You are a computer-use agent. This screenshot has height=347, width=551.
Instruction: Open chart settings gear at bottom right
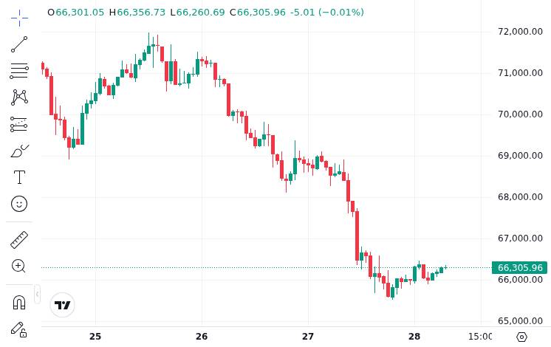(521, 337)
